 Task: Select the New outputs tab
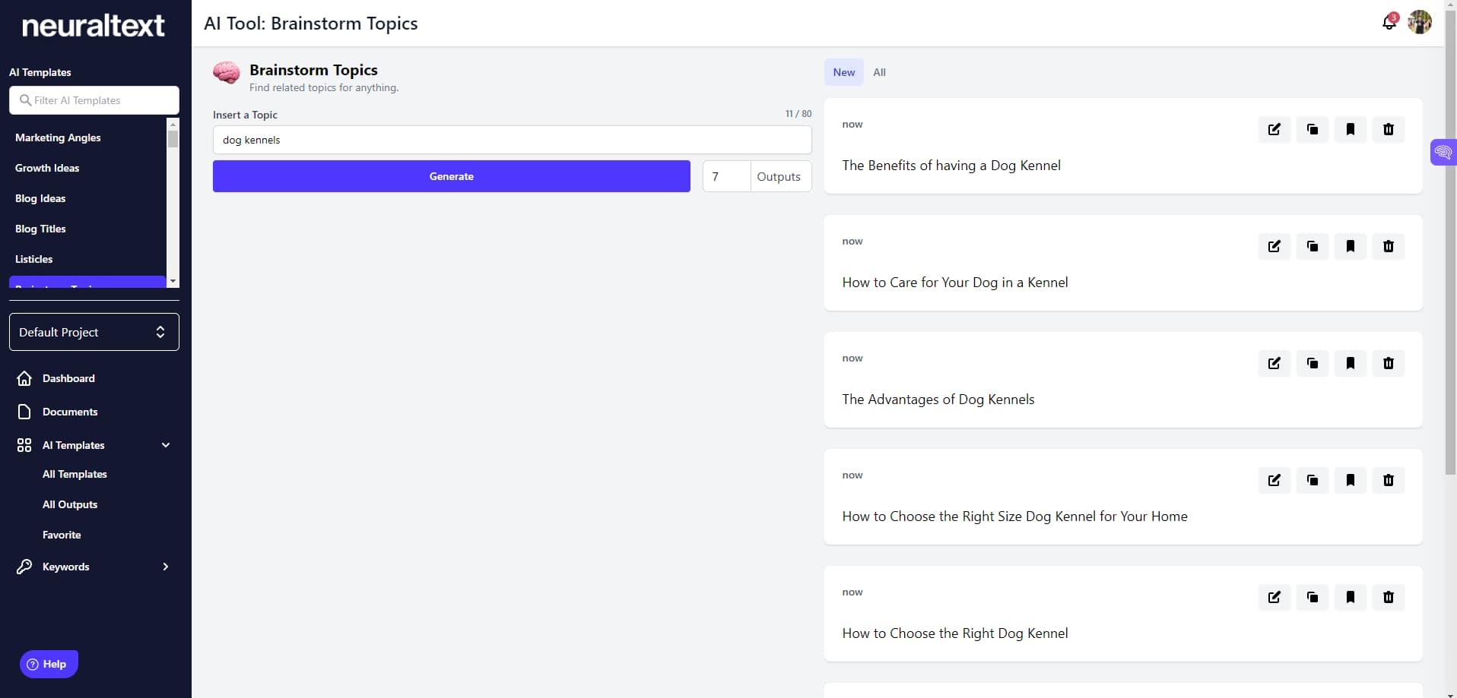pos(843,72)
